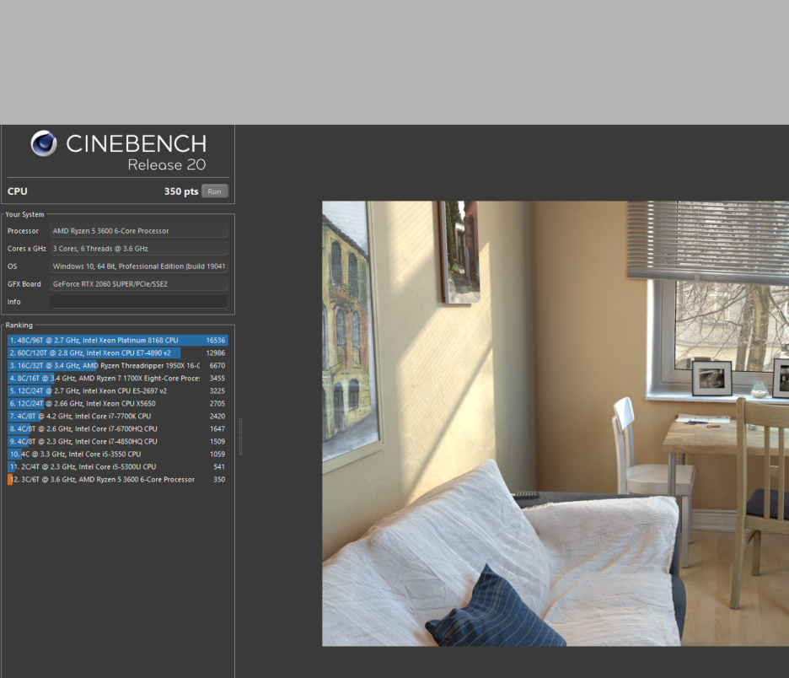Select ranking row Intel Xeon CPU E7-4890 v2
The height and width of the screenshot is (678, 789).
click(118, 352)
